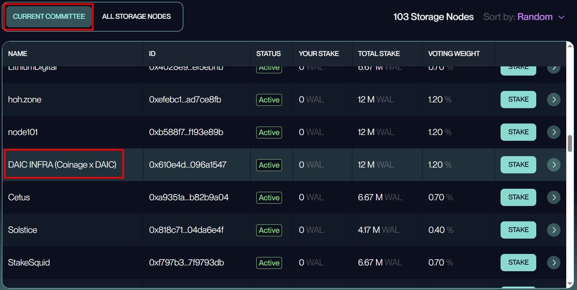Click node101 row arrow icon

tap(553, 132)
